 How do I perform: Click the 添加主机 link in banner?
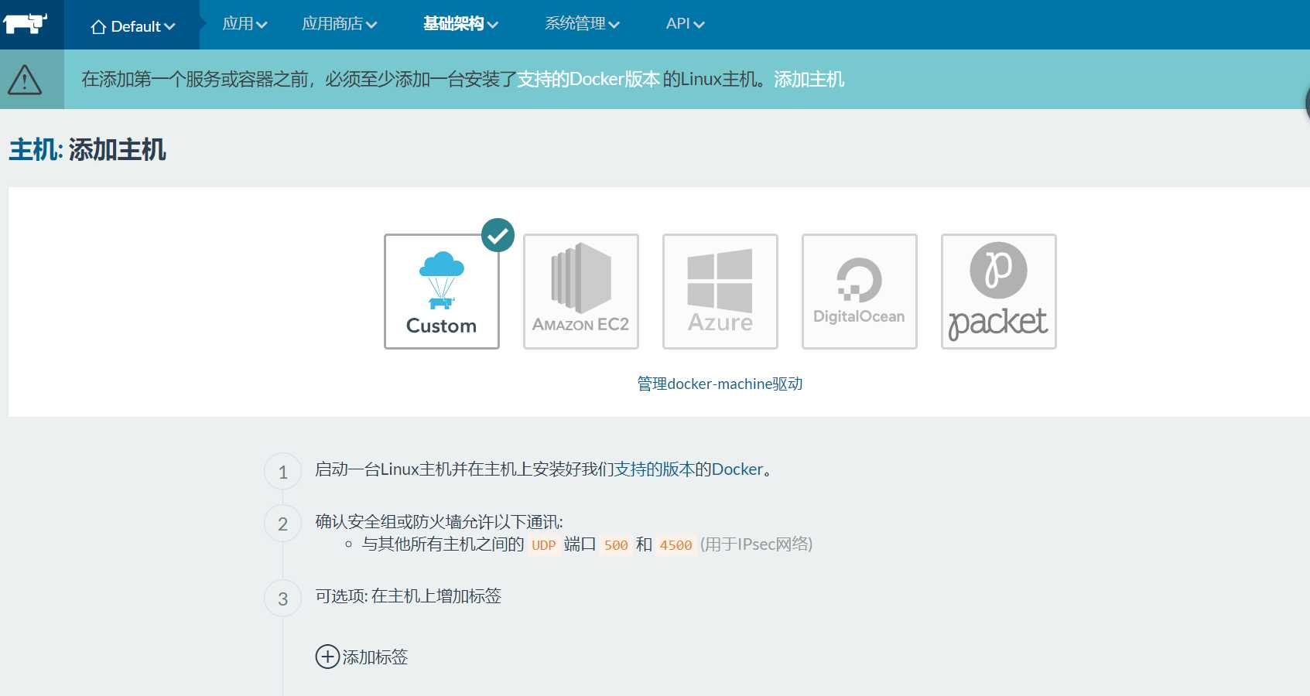[809, 79]
